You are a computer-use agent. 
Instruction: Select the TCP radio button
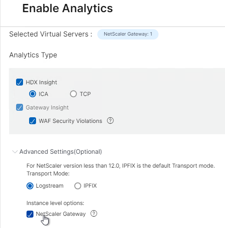click(73, 94)
